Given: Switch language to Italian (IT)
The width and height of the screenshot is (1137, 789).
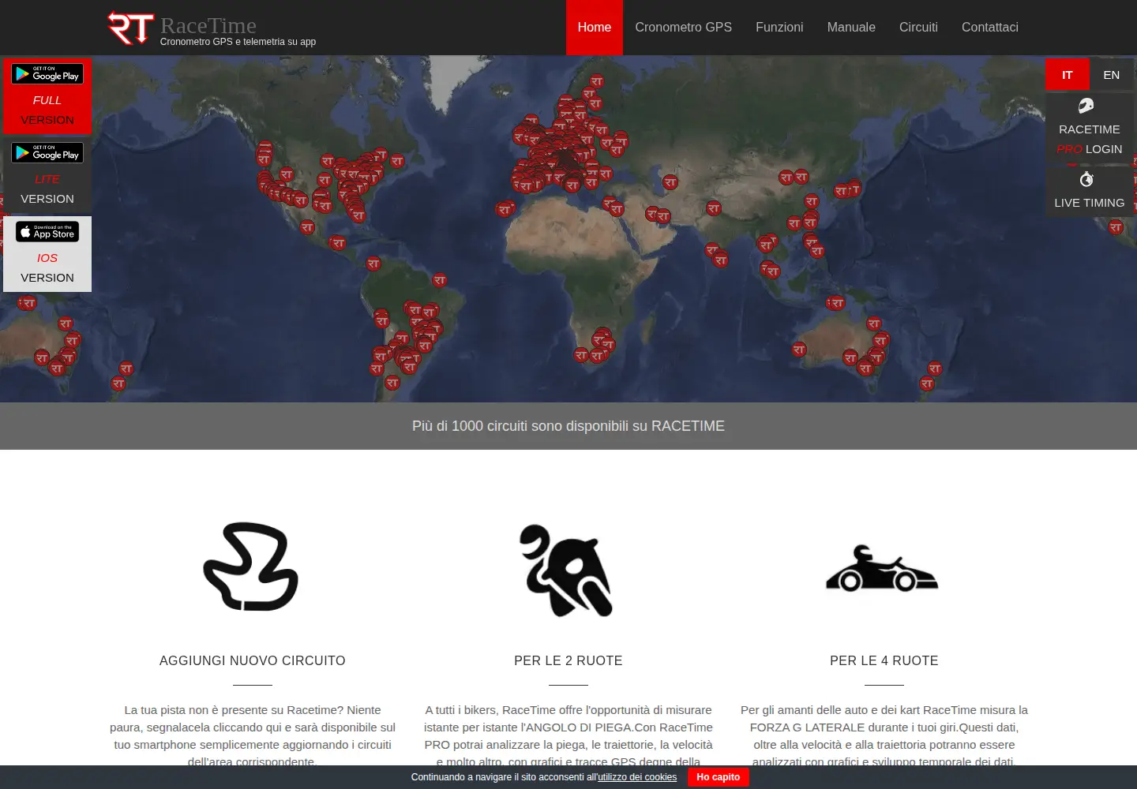Looking at the screenshot, I should pyautogui.click(x=1068, y=75).
